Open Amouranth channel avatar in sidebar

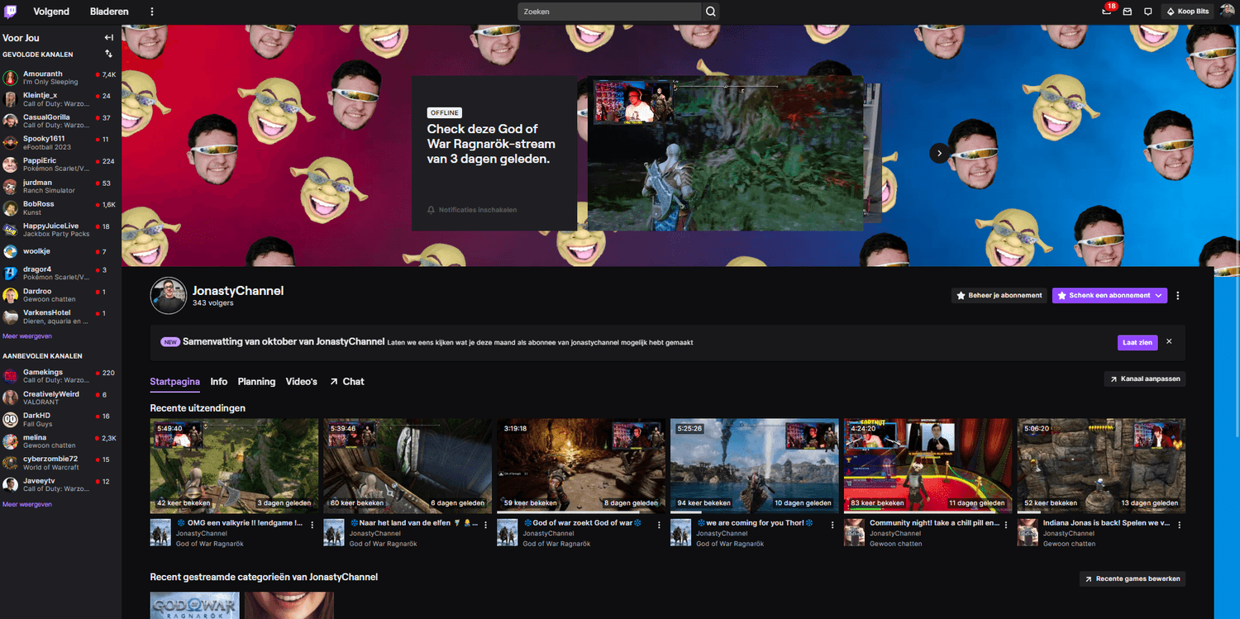[x=11, y=78]
